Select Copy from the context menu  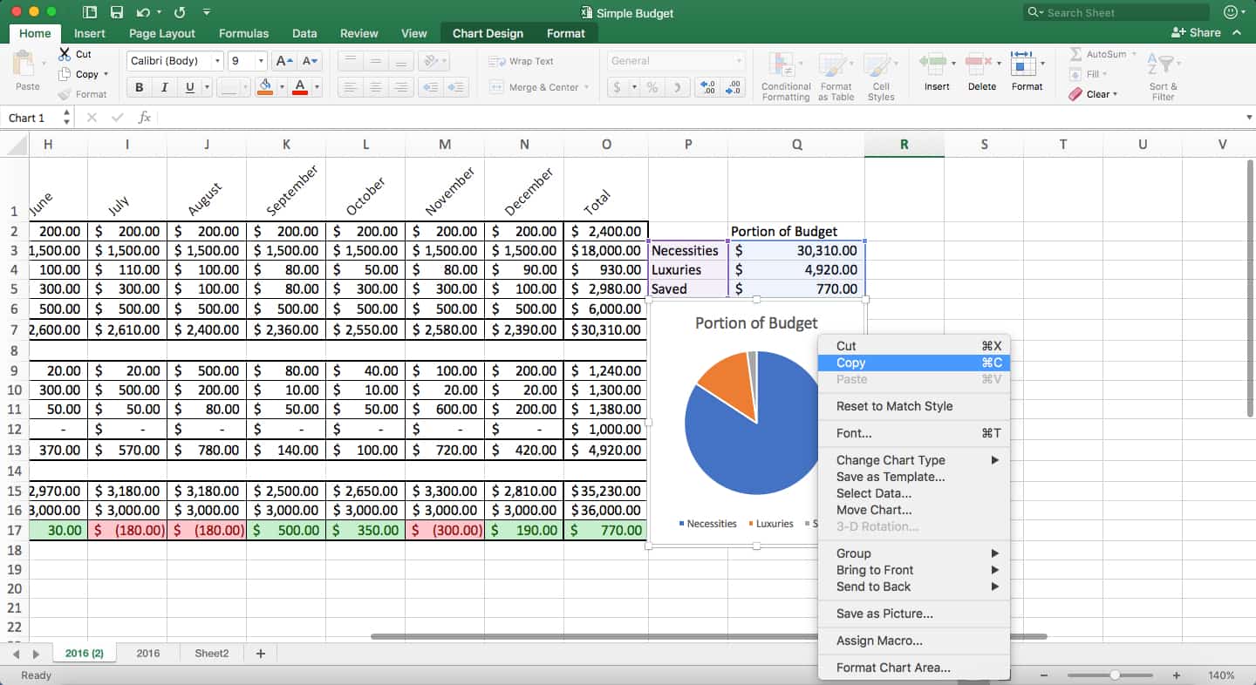coord(850,363)
